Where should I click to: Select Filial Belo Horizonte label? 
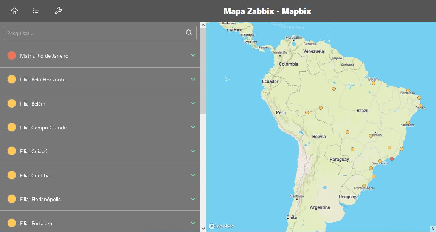(x=43, y=80)
